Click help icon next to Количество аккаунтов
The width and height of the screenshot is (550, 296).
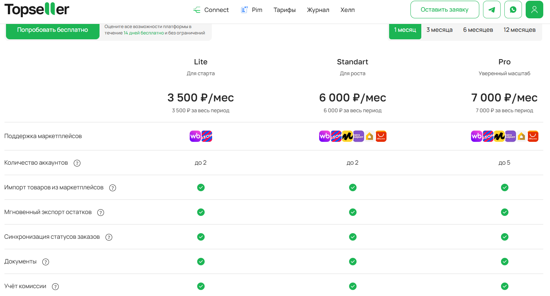[x=77, y=163]
